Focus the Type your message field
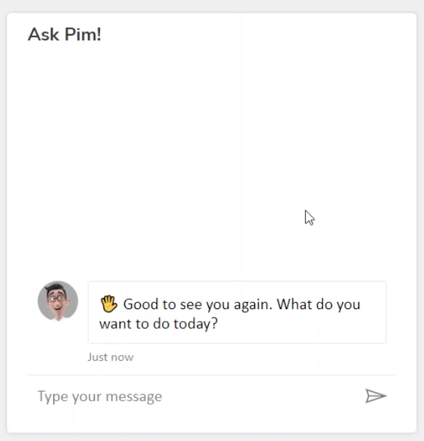This screenshot has height=441, width=424. [x=196, y=396]
